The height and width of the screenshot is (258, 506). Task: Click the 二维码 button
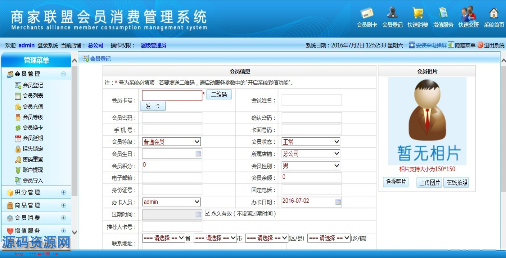coord(219,95)
